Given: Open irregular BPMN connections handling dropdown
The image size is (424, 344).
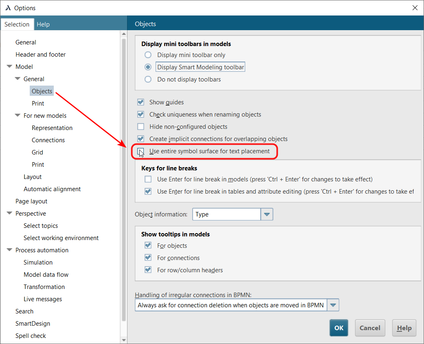Looking at the screenshot, I should (x=333, y=305).
